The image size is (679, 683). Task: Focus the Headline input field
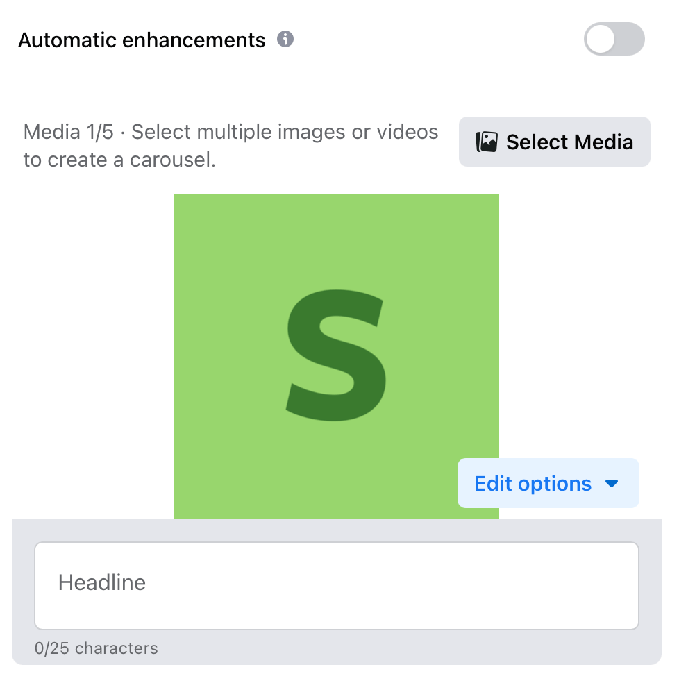click(x=337, y=586)
